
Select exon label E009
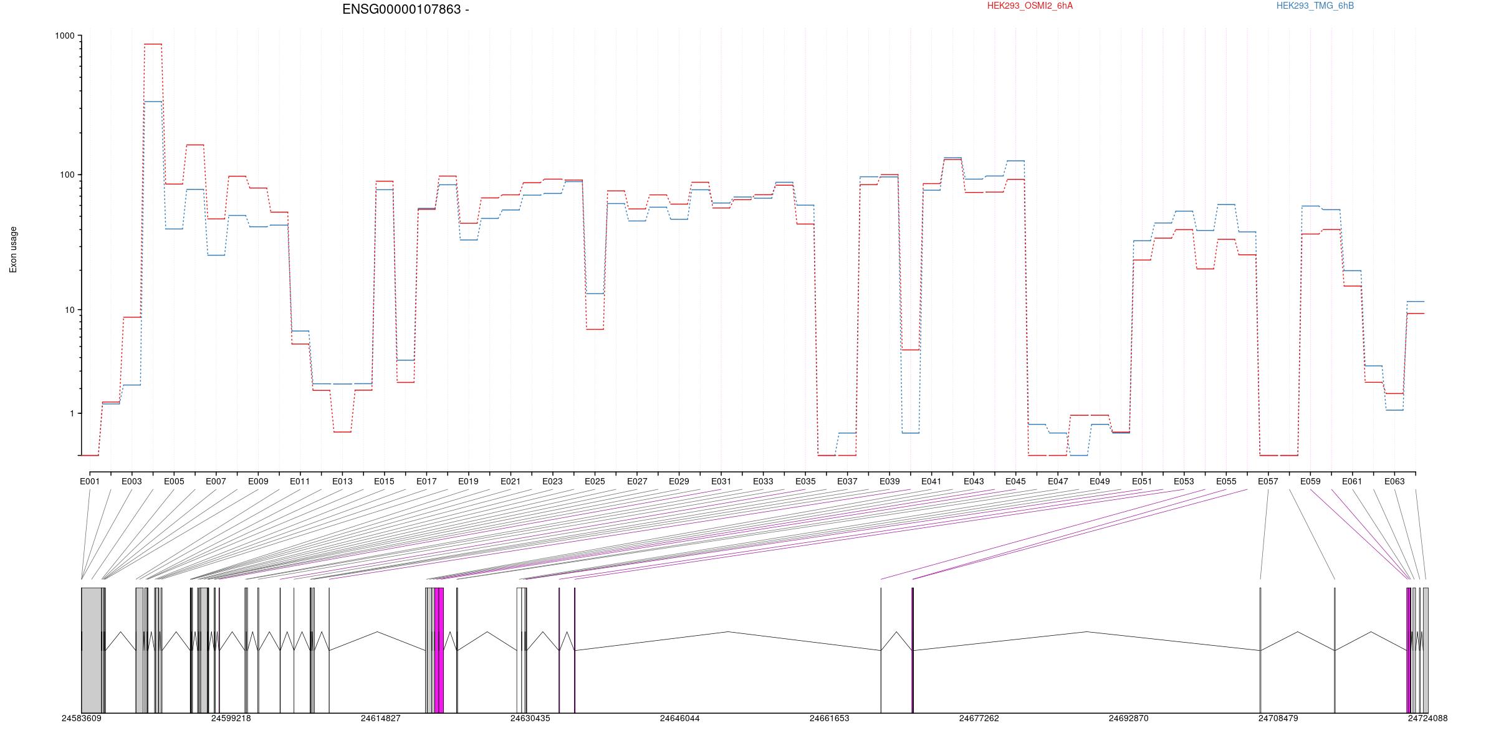(x=258, y=481)
